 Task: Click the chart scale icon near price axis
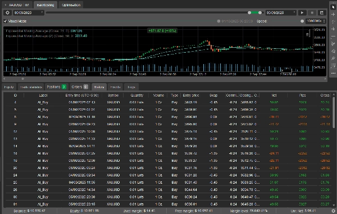click(x=308, y=34)
